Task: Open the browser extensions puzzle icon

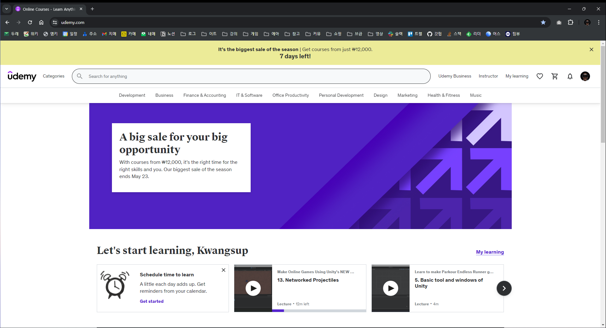Action: point(571,22)
